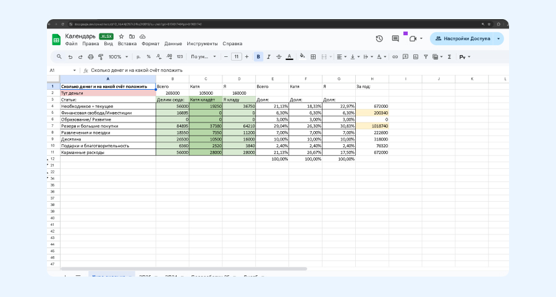The width and height of the screenshot is (556, 297).
Task: Toggle strikethrough formatting
Action: point(279,57)
